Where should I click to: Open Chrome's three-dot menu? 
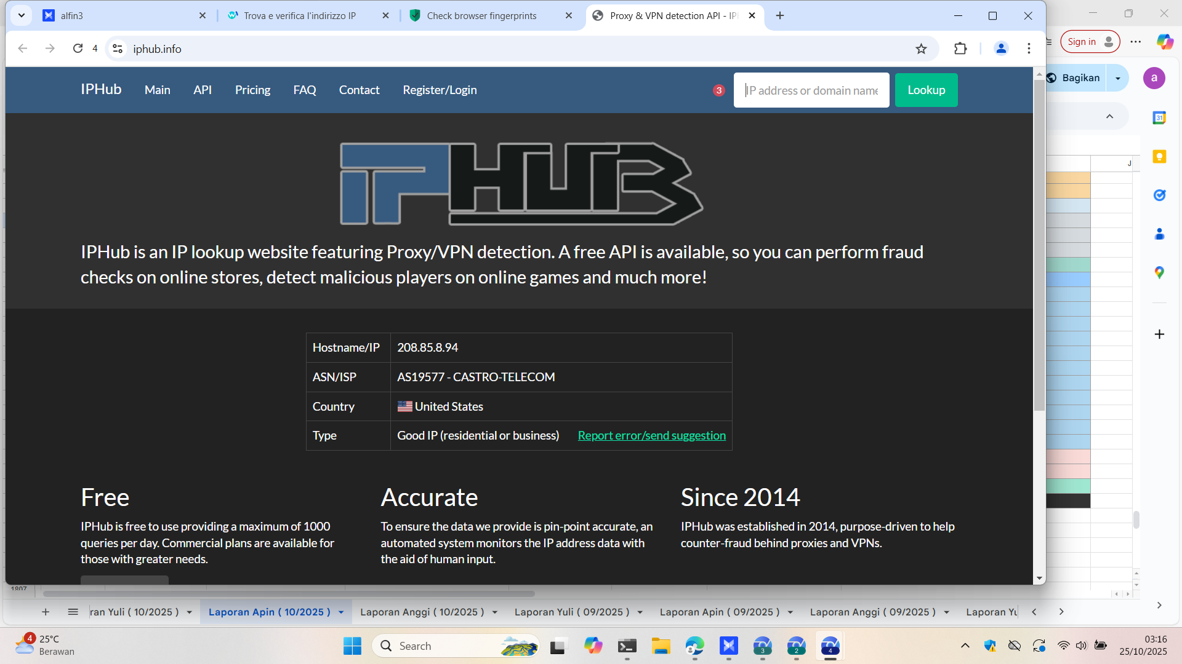pyautogui.click(x=1029, y=49)
